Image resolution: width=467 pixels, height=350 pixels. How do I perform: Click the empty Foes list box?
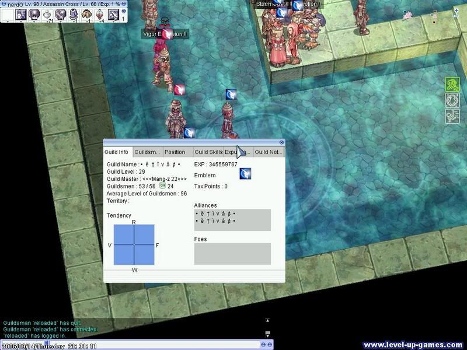coord(232,254)
